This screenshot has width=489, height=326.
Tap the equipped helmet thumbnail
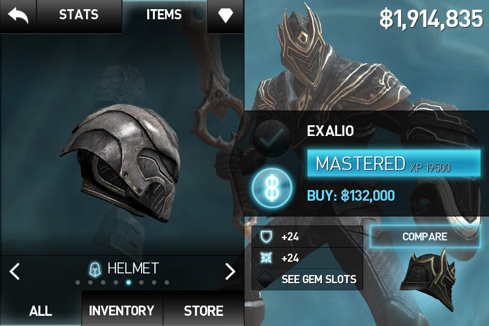[x=429, y=281]
